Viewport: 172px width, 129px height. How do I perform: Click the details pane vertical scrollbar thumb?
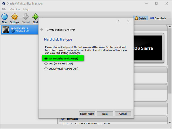click(170, 61)
